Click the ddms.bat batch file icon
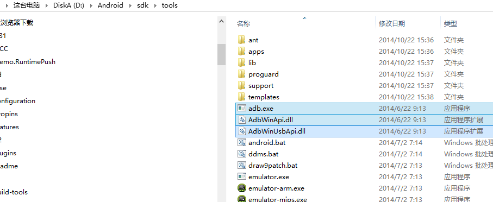The height and width of the screenshot is (202, 493). coord(241,154)
